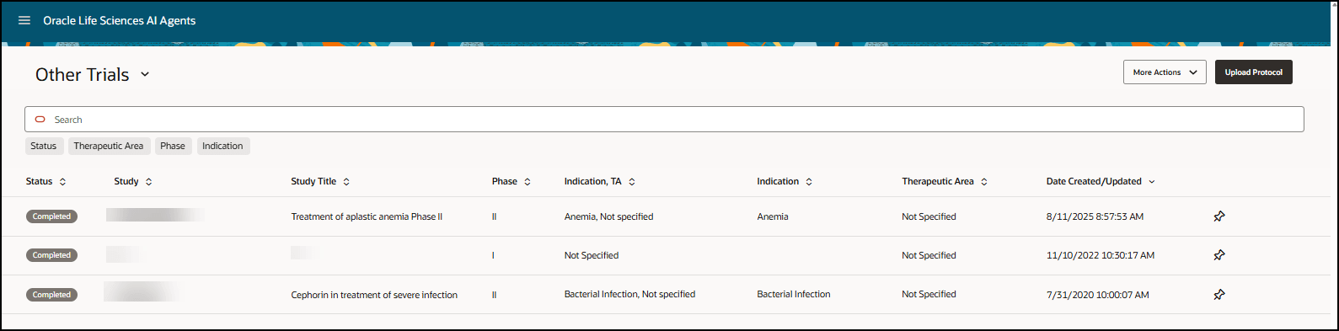Select 'Cephorin in treatment of severe infection' title
The image size is (1339, 331).
click(x=374, y=295)
